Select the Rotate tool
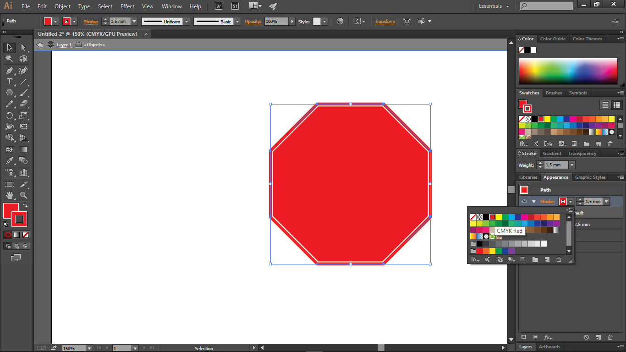Screen dimensions: 626x352 click(9, 115)
